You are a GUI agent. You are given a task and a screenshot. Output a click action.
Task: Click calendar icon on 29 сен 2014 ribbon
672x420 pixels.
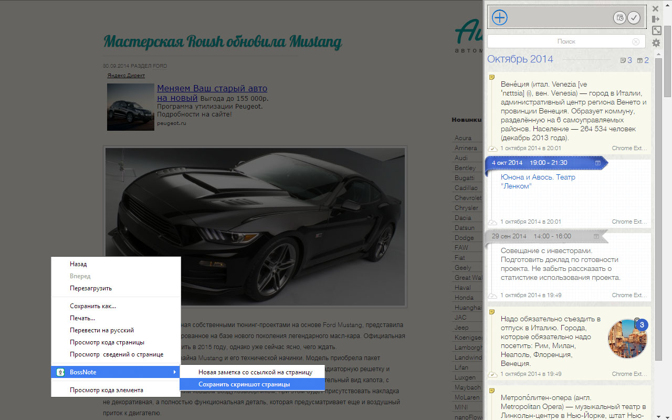(x=597, y=236)
